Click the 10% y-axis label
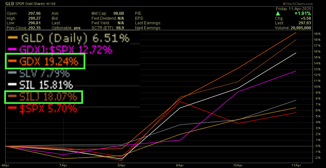This screenshot has width=326, height=168. point(317,87)
